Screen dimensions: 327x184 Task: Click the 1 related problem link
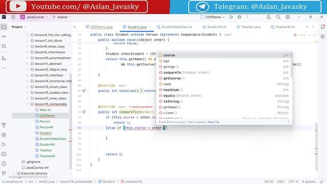[x=141, y=107]
